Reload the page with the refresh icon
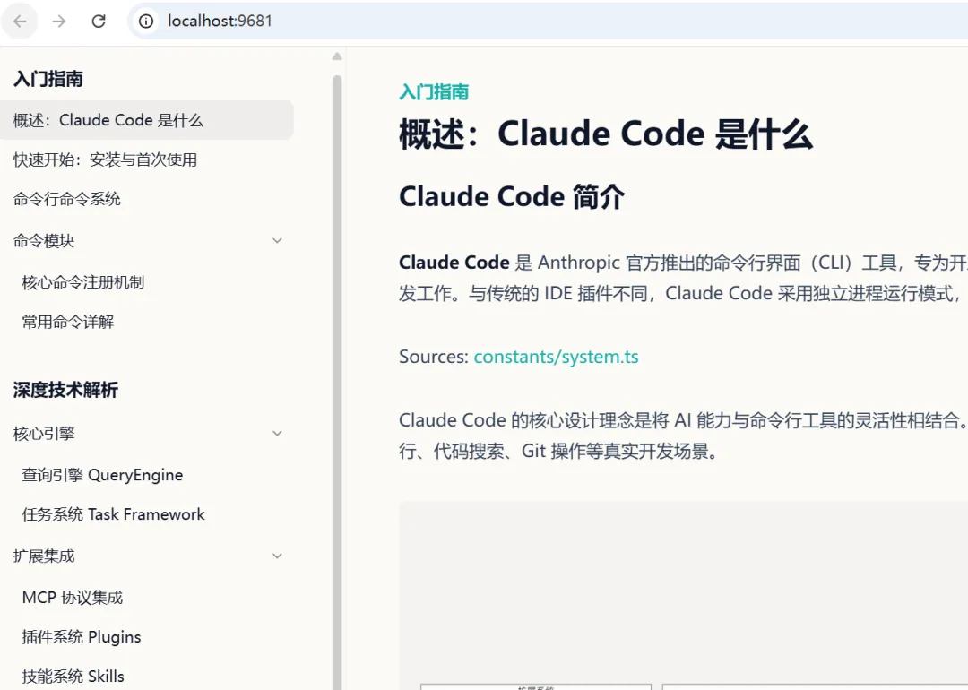968x690 pixels. click(x=99, y=21)
